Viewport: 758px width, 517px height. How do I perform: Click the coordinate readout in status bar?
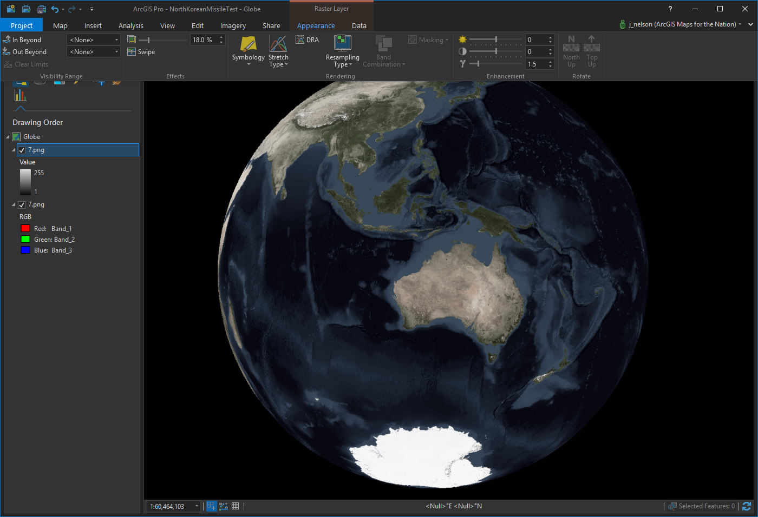pyautogui.click(x=454, y=506)
